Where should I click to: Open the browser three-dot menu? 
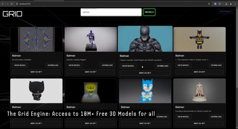tap(235, 4)
